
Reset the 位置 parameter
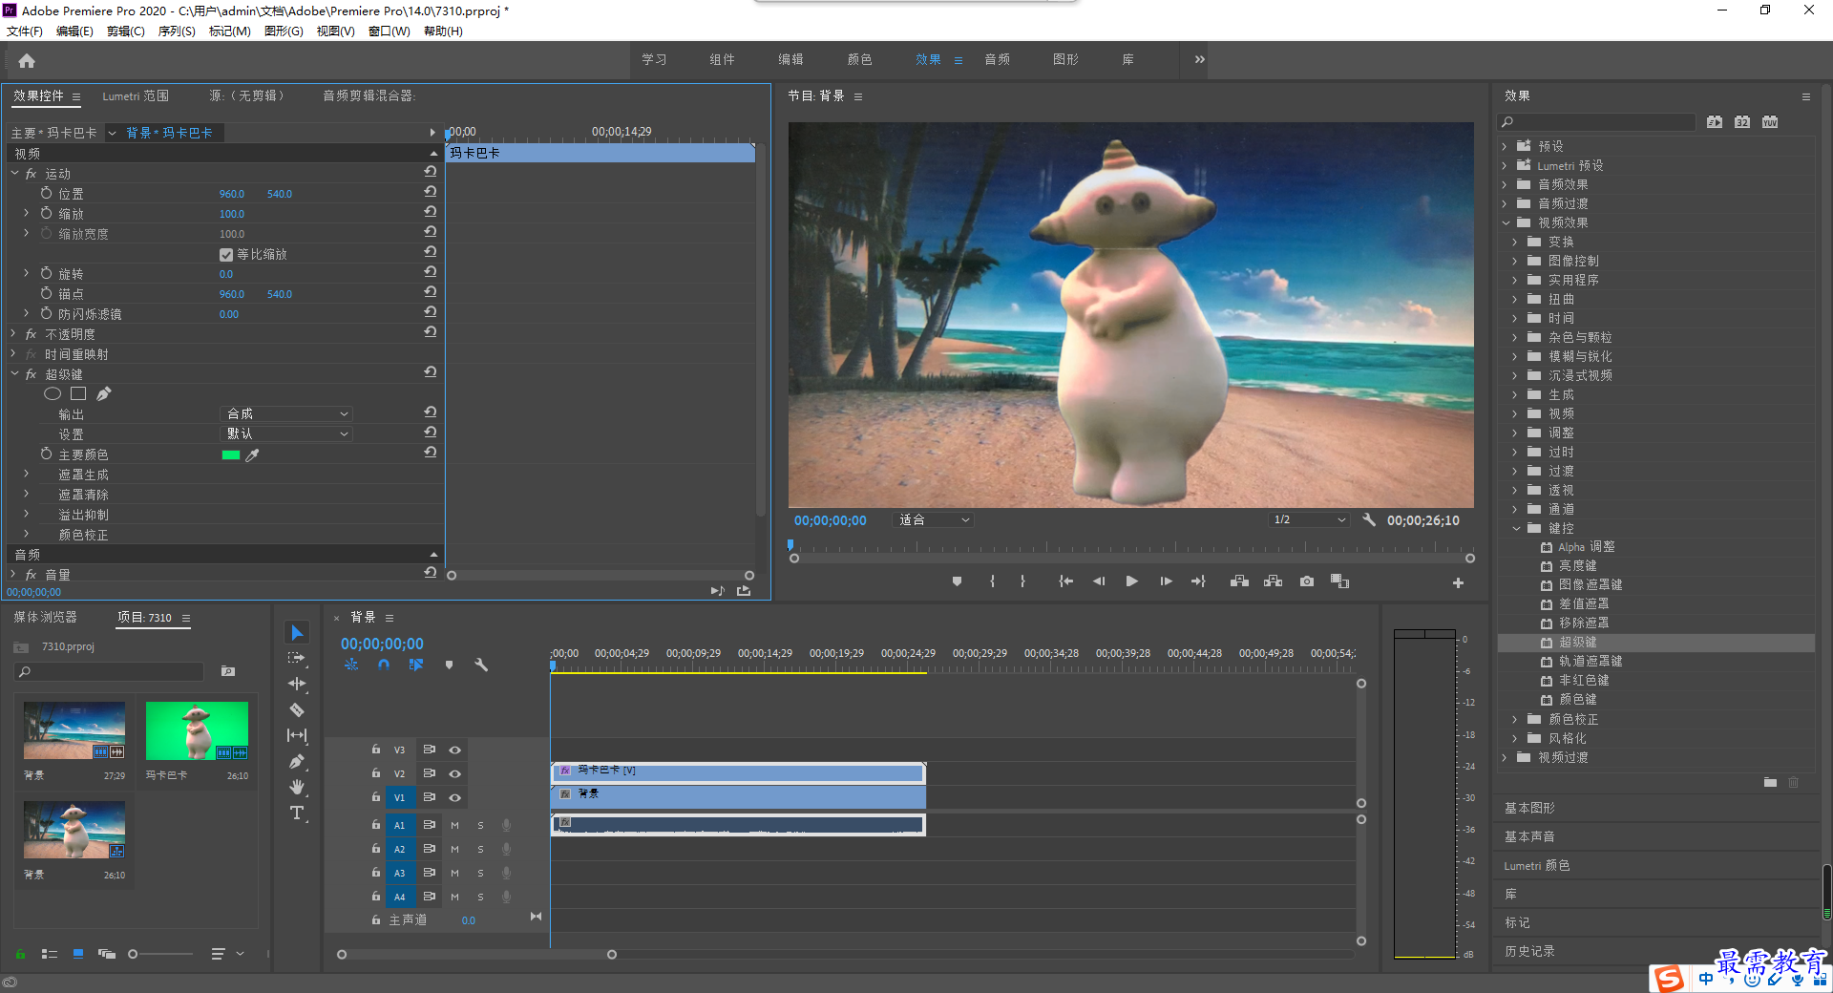[x=431, y=192]
